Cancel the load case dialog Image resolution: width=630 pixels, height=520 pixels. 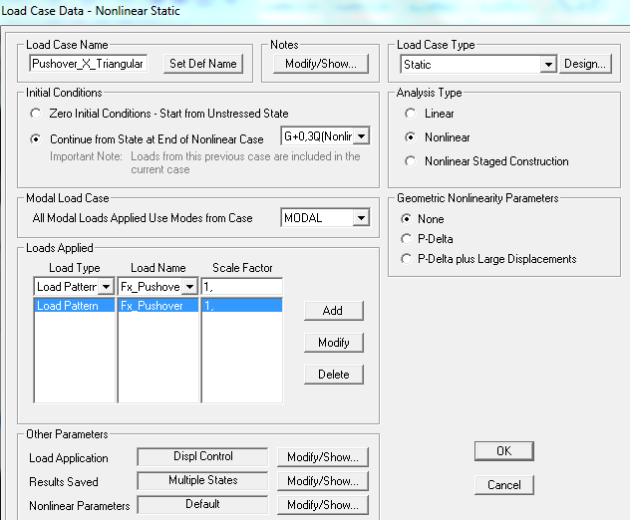pyautogui.click(x=504, y=485)
